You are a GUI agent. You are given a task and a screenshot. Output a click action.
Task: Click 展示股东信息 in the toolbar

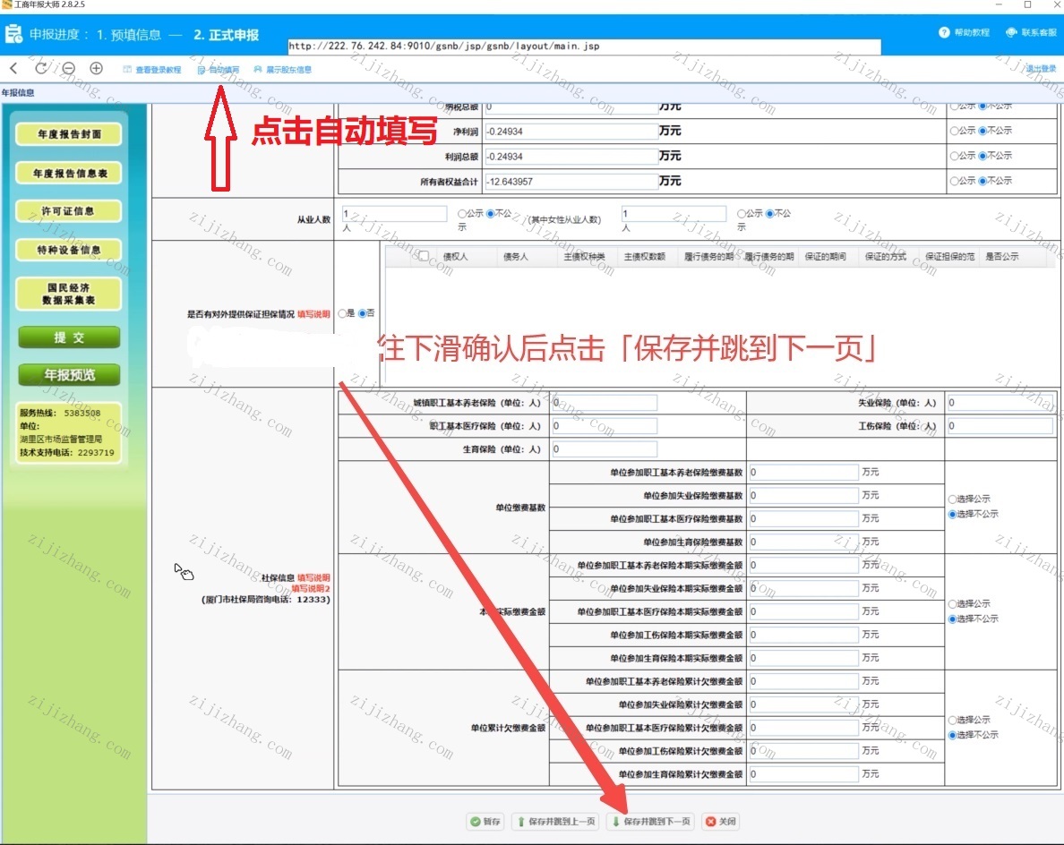283,69
